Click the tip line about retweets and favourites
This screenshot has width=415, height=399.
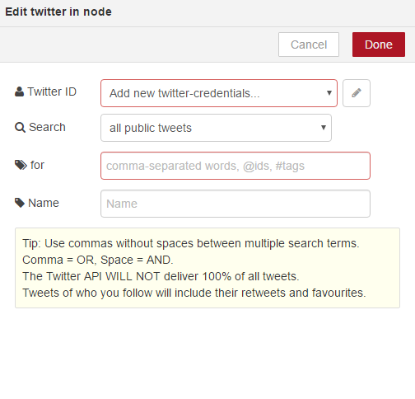tap(194, 293)
